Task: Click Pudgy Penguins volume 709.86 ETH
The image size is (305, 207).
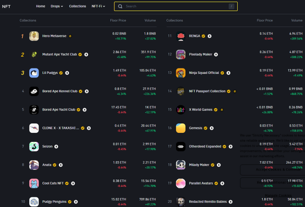Action: 147,200
